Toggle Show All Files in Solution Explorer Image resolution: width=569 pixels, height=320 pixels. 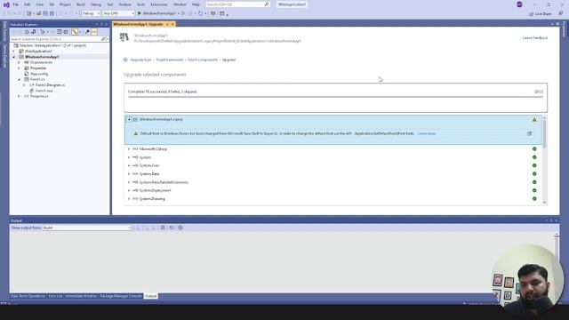point(66,32)
